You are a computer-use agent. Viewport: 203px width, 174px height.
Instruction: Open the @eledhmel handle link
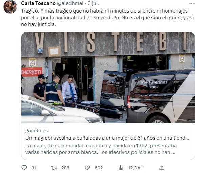[x=70, y=3]
